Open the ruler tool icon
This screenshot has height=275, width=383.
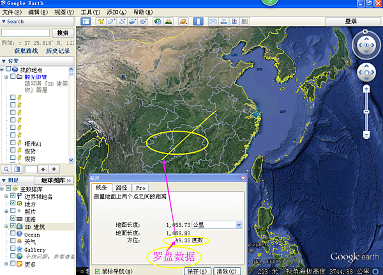tap(198, 22)
